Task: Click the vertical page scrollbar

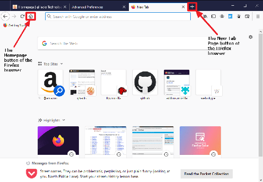Action: tap(260, 95)
